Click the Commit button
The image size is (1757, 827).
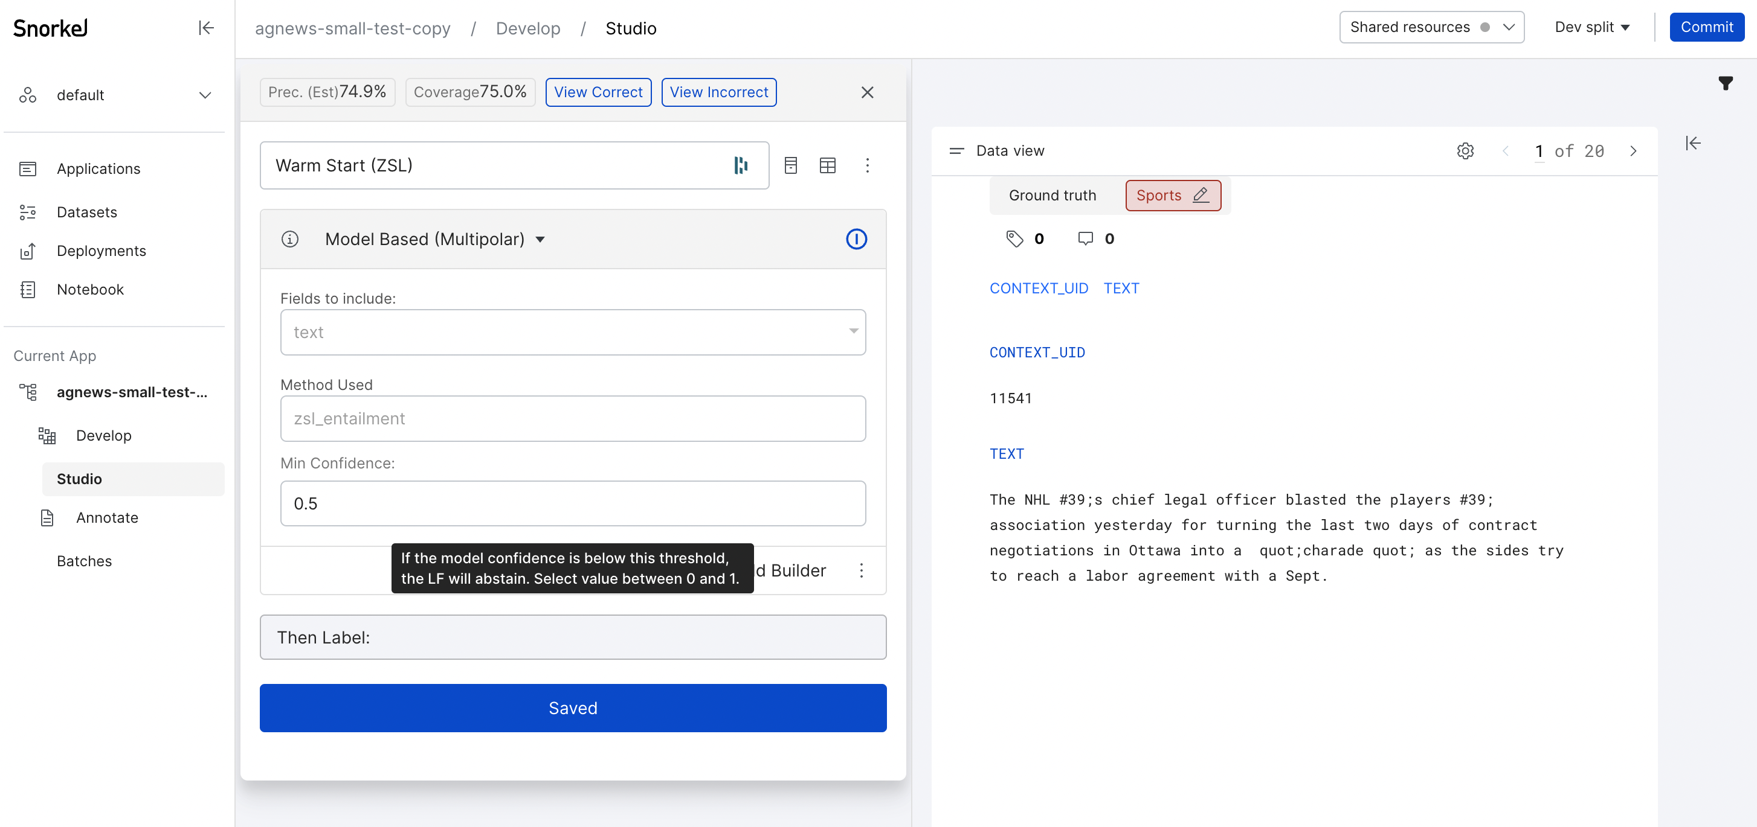coord(1706,27)
